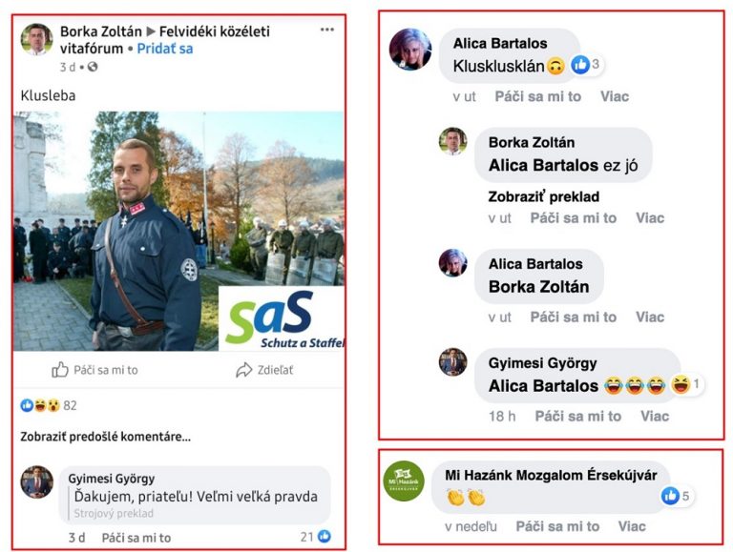Click the laughing reaction badge on Gyimesi's reply
Screen dimensions: 733x552
tap(687, 385)
